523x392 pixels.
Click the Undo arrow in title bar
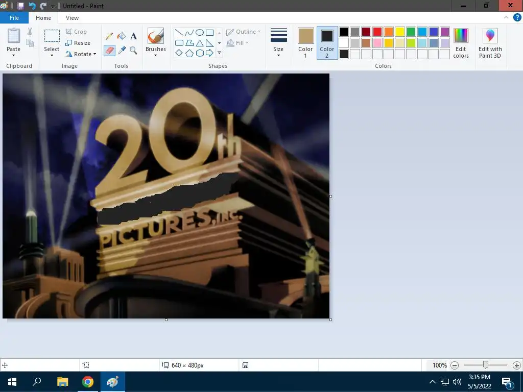32,6
